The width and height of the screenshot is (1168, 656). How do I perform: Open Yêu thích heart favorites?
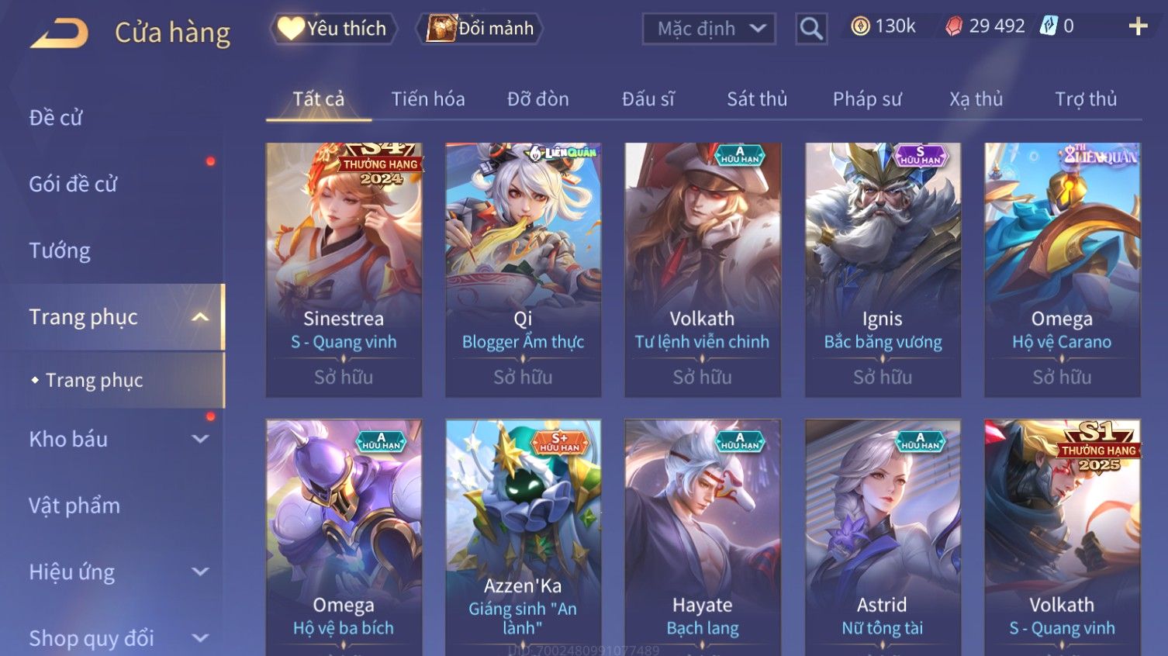(x=333, y=29)
